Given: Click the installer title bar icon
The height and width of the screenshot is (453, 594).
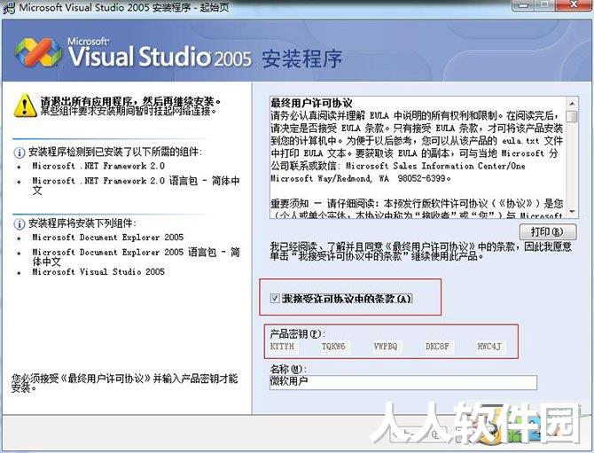Looking at the screenshot, I should (x=8, y=8).
